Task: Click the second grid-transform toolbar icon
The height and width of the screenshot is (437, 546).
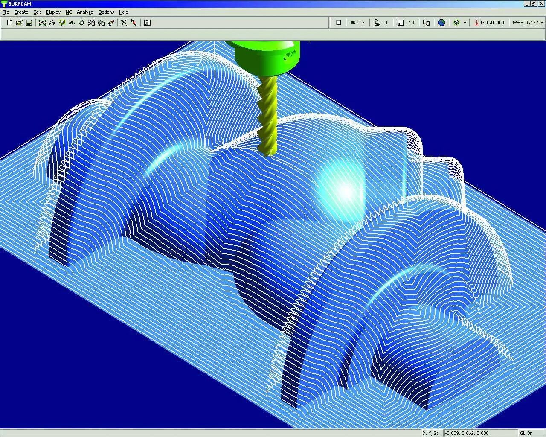Action: [101, 23]
